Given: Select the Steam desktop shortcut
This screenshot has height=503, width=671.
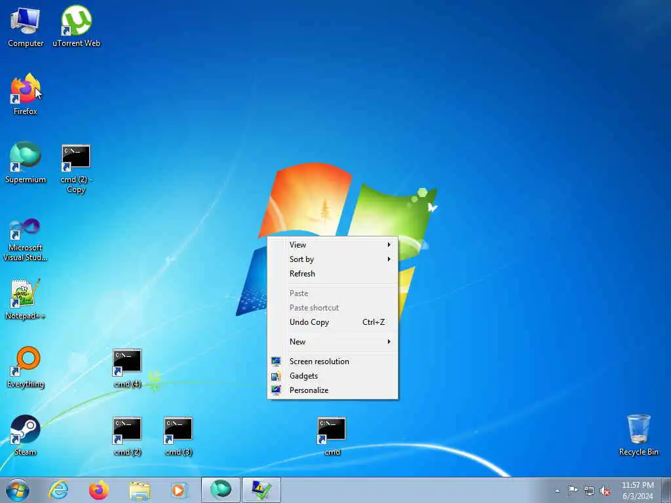Looking at the screenshot, I should [26, 435].
